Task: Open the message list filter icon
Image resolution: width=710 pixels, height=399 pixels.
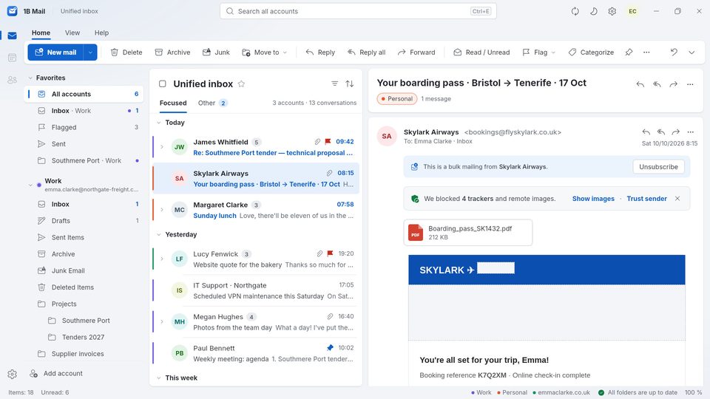Action: pyautogui.click(x=334, y=83)
